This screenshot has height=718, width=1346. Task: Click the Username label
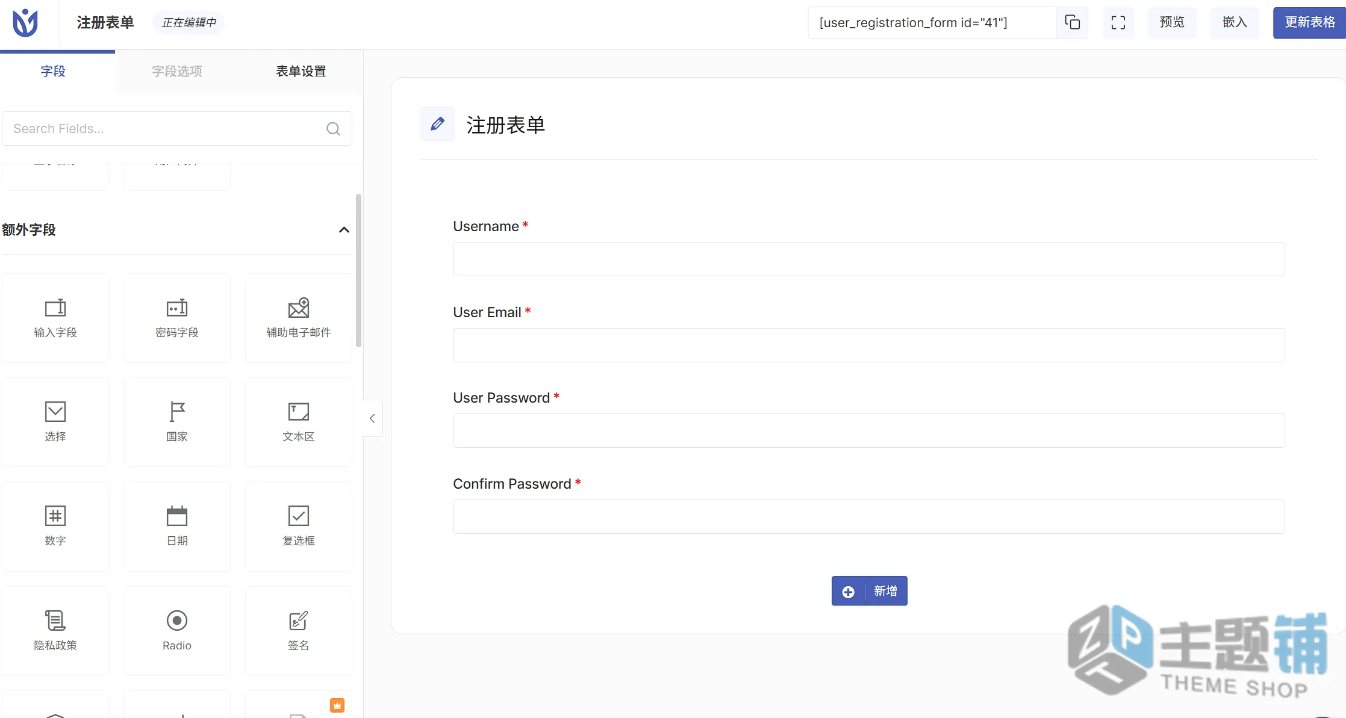click(x=486, y=226)
